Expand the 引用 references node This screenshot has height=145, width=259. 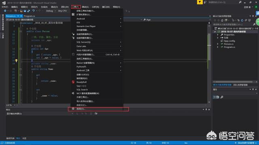218,38
